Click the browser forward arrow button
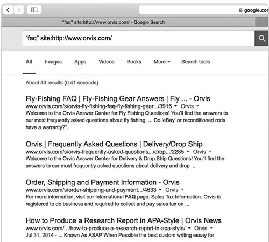 point(18,10)
